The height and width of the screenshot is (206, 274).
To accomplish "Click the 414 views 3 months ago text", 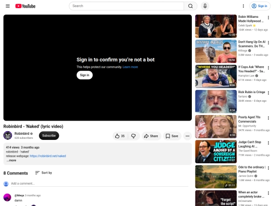I will click(x=22, y=148).
